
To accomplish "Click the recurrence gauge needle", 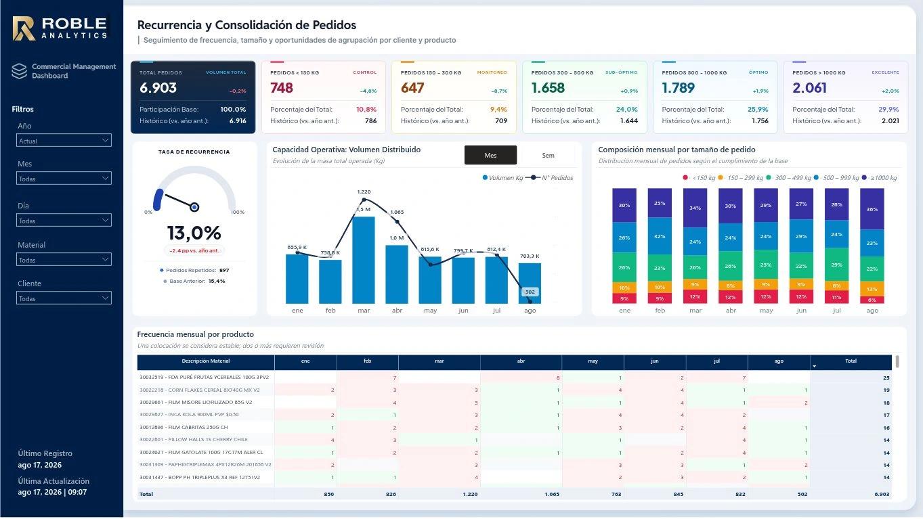I will point(179,202).
